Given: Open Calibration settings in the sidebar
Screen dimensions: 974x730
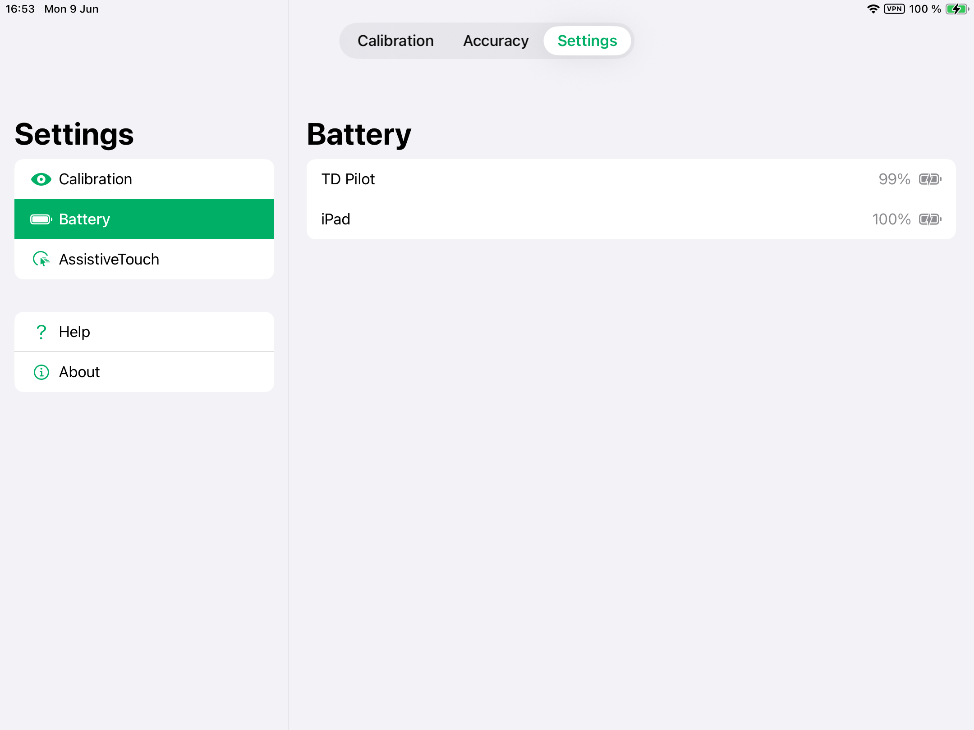Looking at the screenshot, I should 144,179.
